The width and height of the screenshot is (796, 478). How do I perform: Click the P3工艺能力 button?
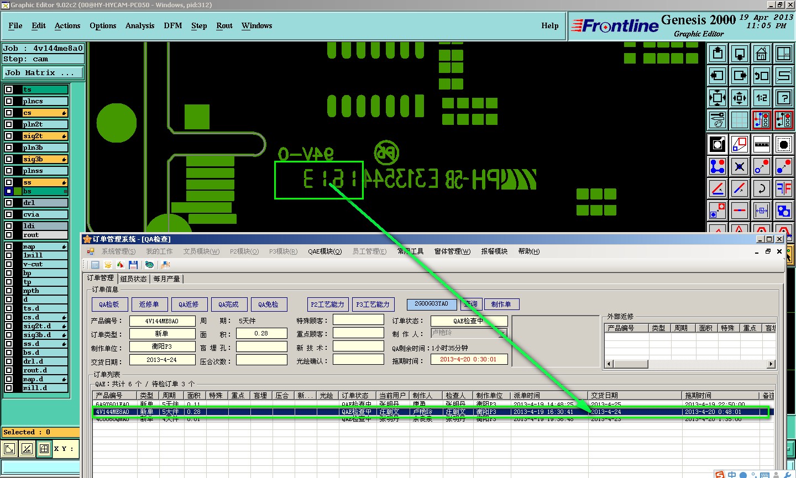(x=373, y=304)
